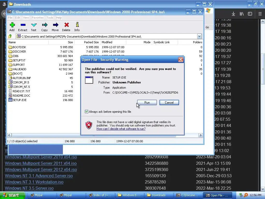
Task: Open 'How can I decide what software to run?' link
Action: [x=121, y=129]
